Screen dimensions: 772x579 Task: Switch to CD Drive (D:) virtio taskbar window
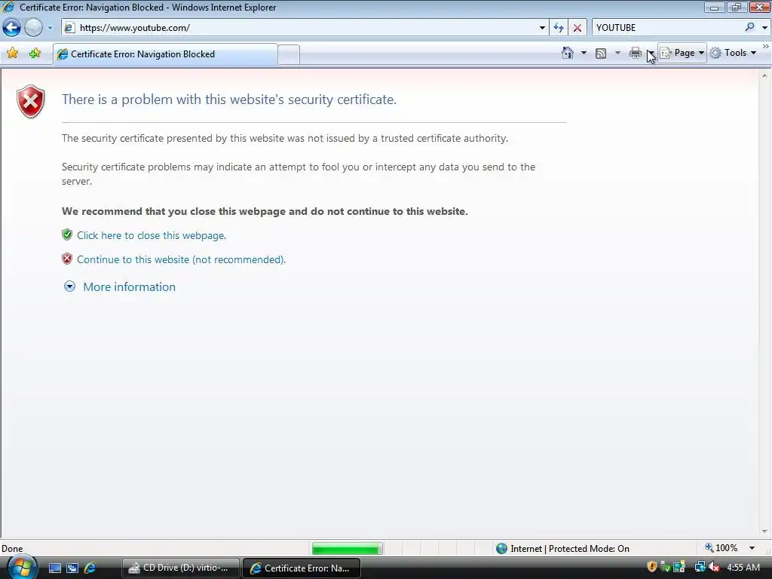pyautogui.click(x=180, y=568)
